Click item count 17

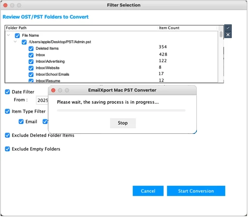click(x=161, y=74)
